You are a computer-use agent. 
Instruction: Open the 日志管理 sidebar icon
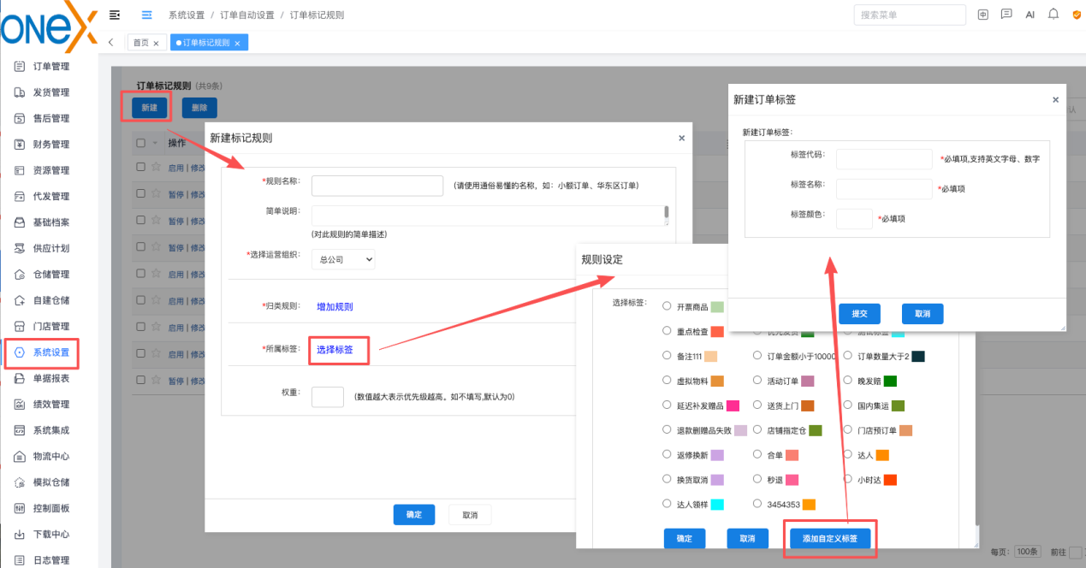click(x=20, y=560)
